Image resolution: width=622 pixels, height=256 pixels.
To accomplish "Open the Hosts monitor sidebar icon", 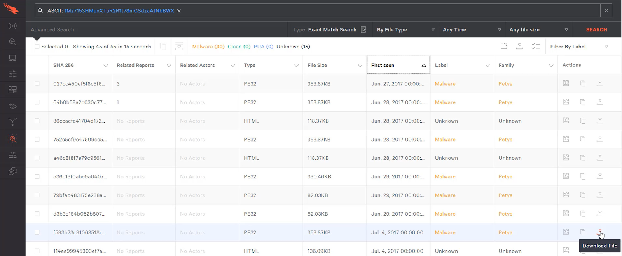I will click(x=12, y=58).
